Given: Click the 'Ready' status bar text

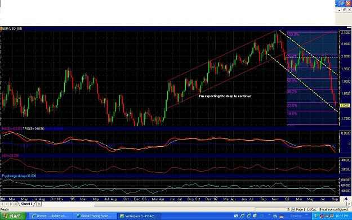Looking at the screenshot, I should coord(5,210).
